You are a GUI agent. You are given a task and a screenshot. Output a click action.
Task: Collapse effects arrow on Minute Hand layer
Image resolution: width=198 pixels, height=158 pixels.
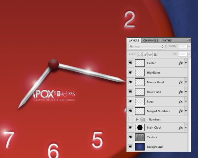click(x=186, y=82)
